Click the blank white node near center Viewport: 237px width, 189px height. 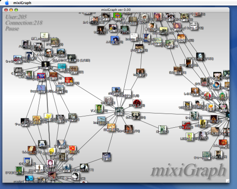pos(128,93)
